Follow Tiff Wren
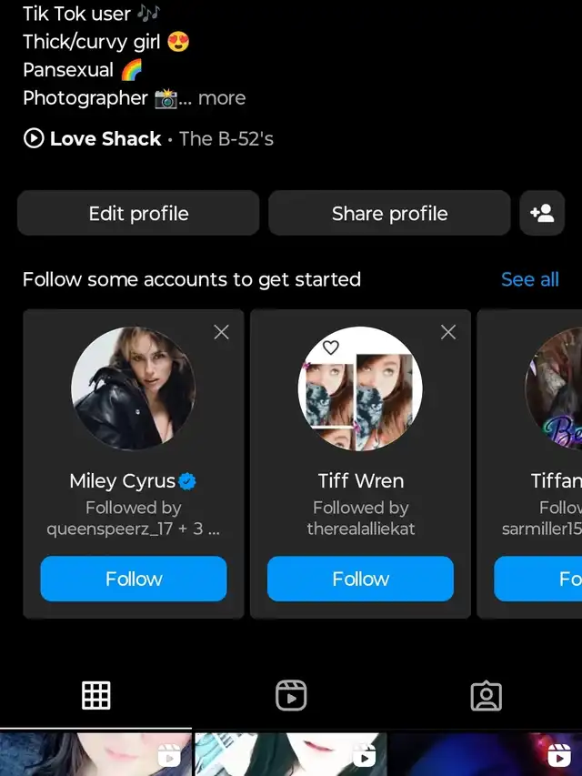582x776 pixels. coord(360,579)
